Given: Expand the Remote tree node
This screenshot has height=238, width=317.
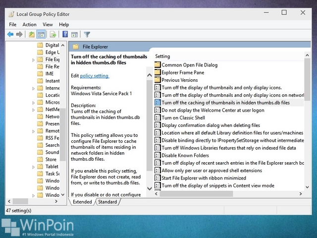Looking at the screenshot, I should (x=33, y=131).
